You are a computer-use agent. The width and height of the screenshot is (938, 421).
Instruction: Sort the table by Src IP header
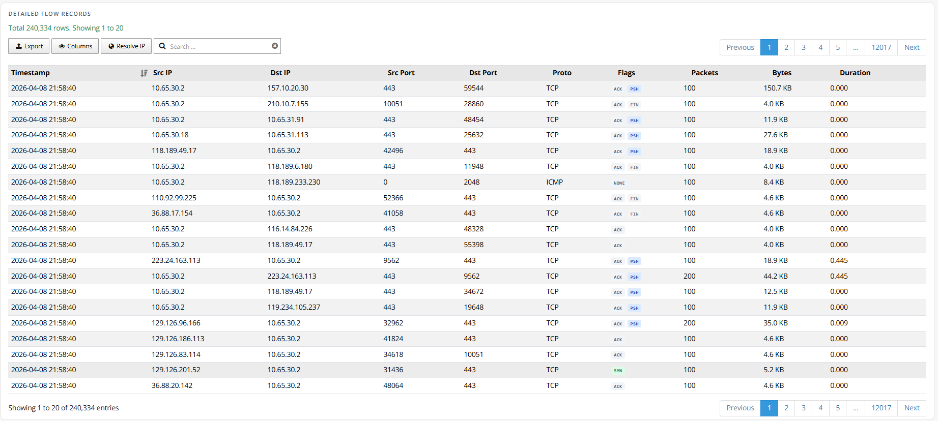[x=162, y=73]
